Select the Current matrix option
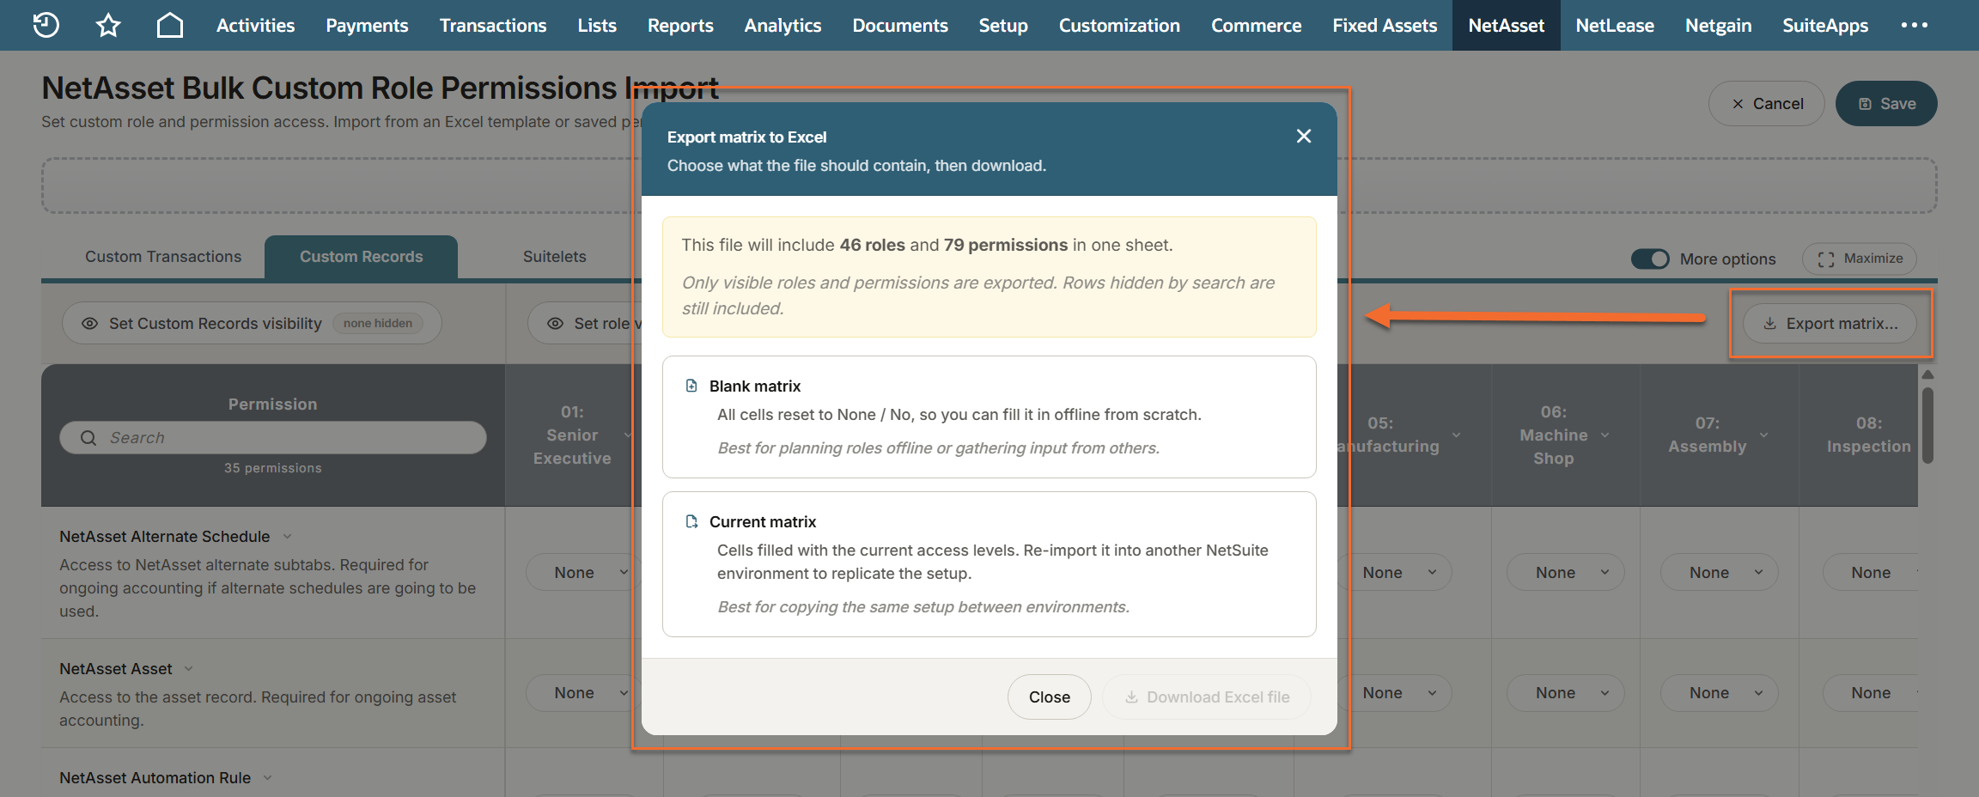1979x797 pixels. tap(989, 564)
